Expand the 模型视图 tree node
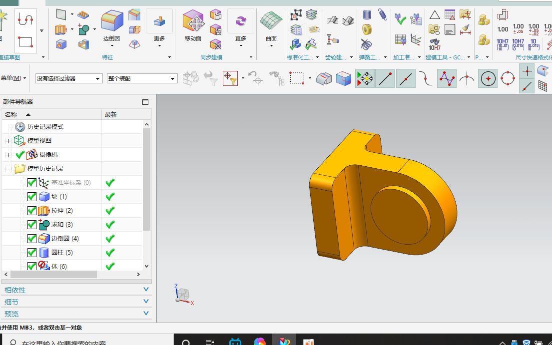 click(8, 141)
